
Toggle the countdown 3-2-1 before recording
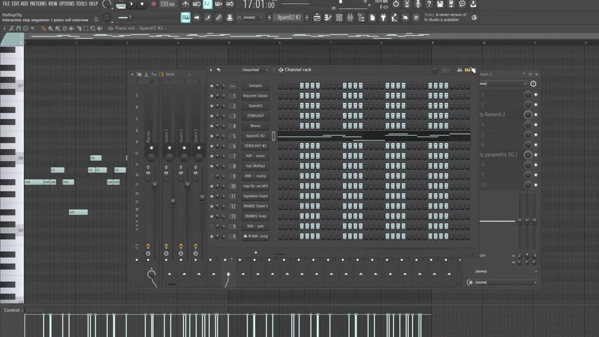pos(207,4)
